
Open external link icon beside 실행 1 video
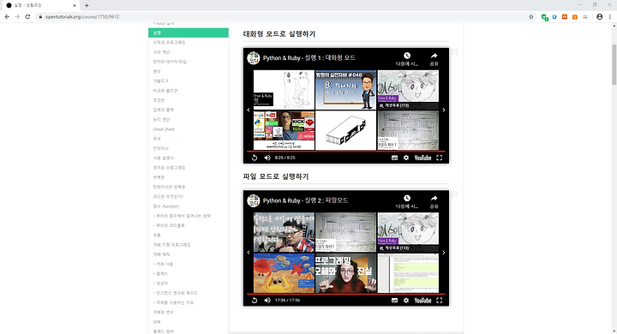(454, 52)
